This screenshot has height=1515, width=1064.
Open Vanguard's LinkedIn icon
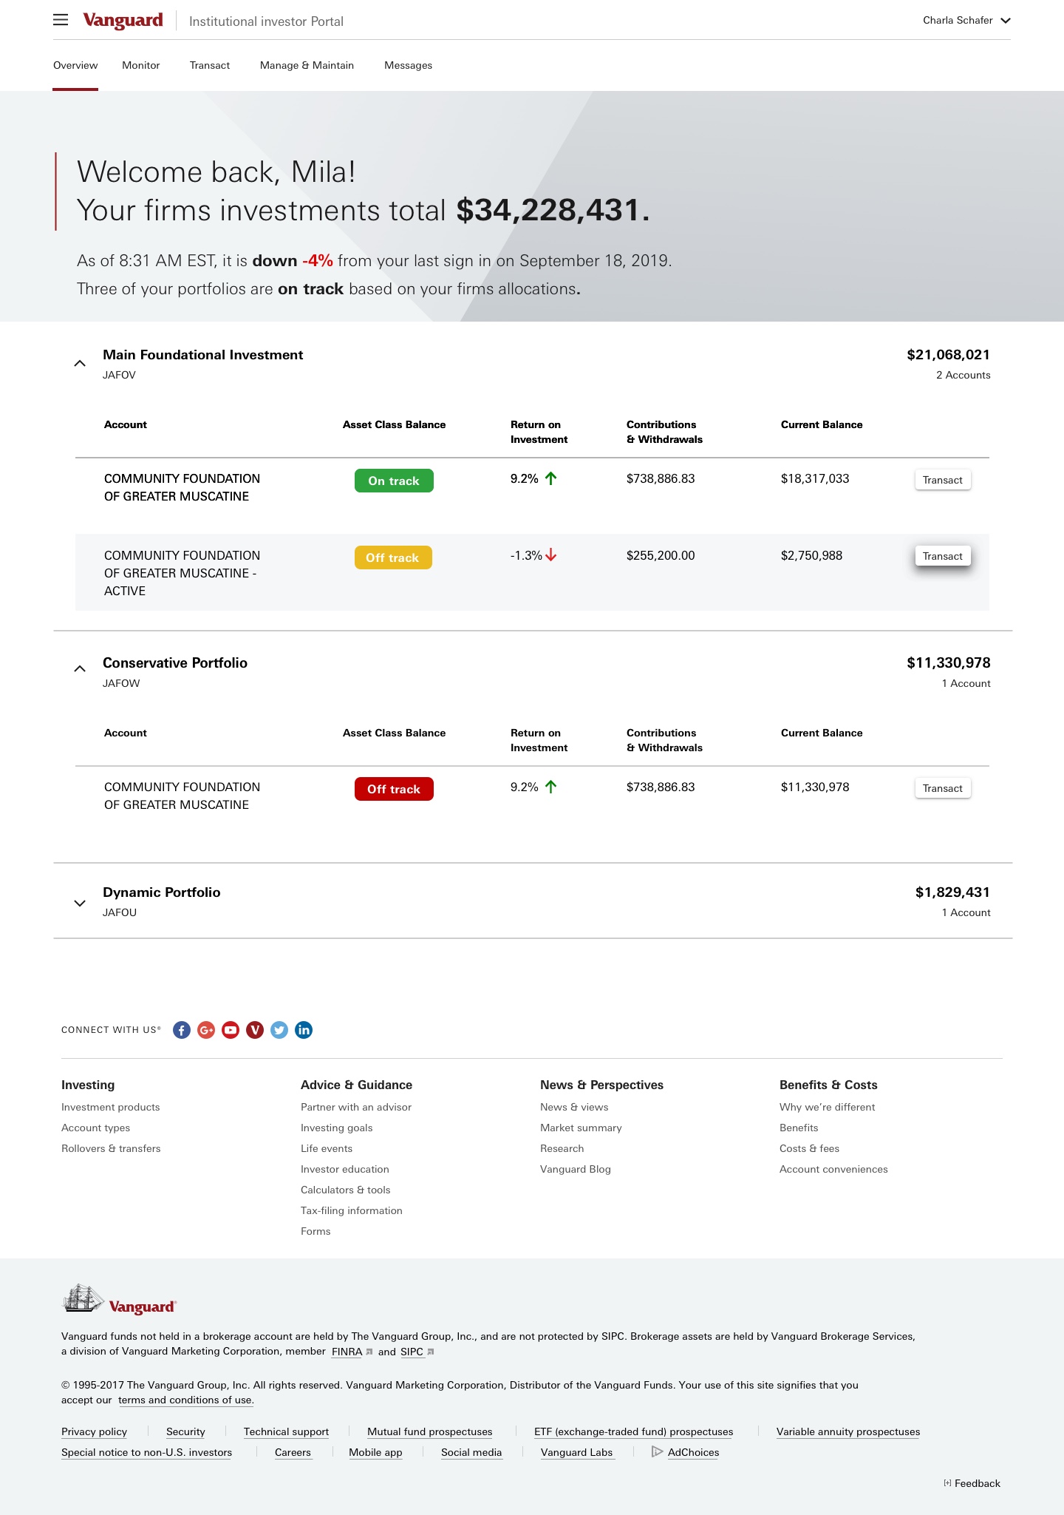coord(304,1030)
